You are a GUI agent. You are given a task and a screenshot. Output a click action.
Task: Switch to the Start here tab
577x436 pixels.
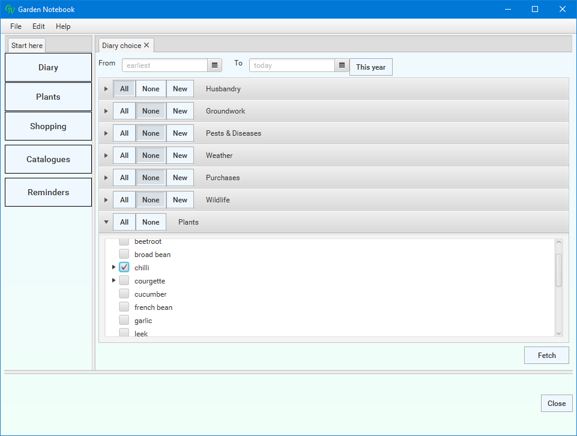click(27, 46)
